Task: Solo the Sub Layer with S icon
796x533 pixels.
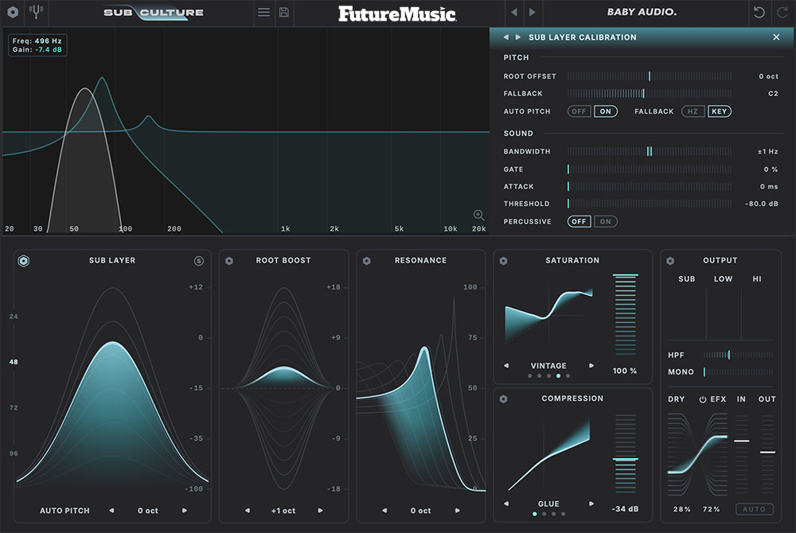Action: click(198, 261)
